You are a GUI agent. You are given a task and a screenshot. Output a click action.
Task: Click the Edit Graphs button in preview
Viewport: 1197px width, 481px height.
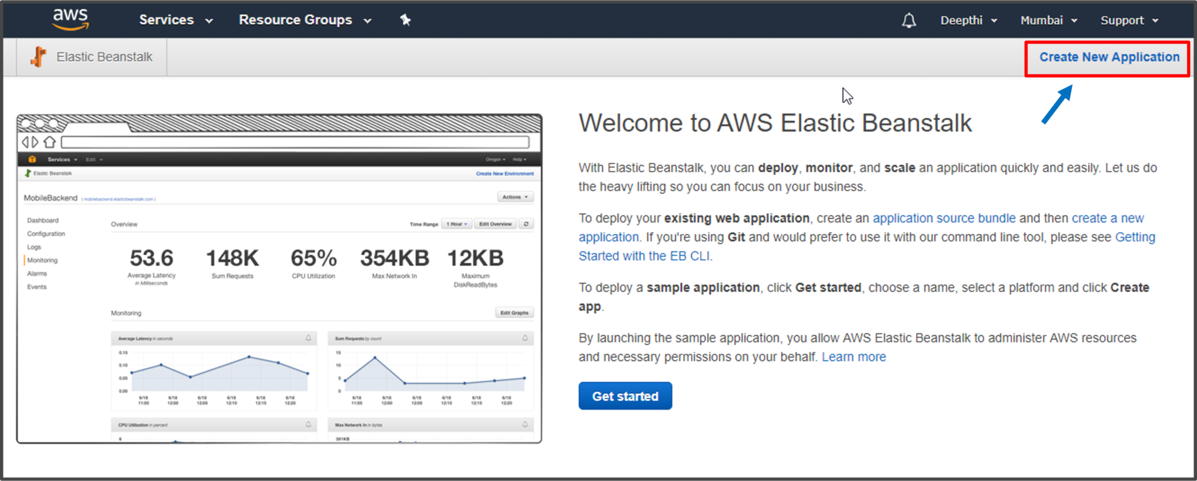click(x=514, y=313)
